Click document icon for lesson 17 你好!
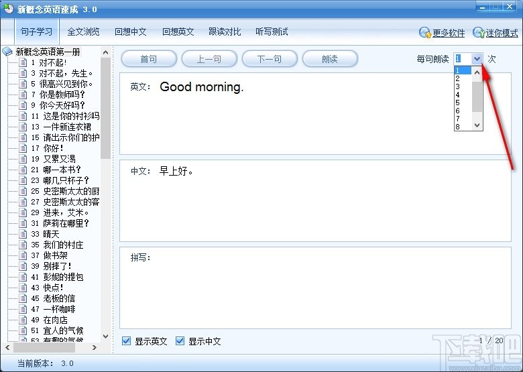The width and height of the screenshot is (523, 372). (23, 148)
